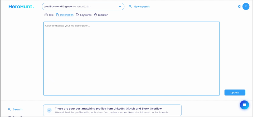The width and height of the screenshot is (253, 117).
Task: Click the document icon beside Description
Action: tap(57, 15)
